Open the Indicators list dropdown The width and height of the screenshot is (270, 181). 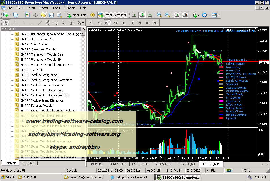195,15
